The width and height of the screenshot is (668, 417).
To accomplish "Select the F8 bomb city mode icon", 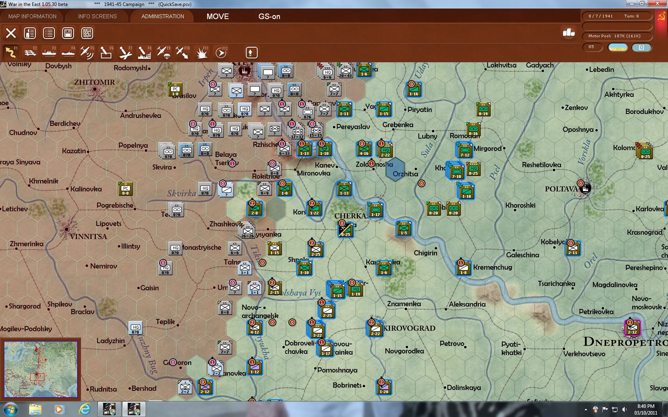I will [144, 52].
